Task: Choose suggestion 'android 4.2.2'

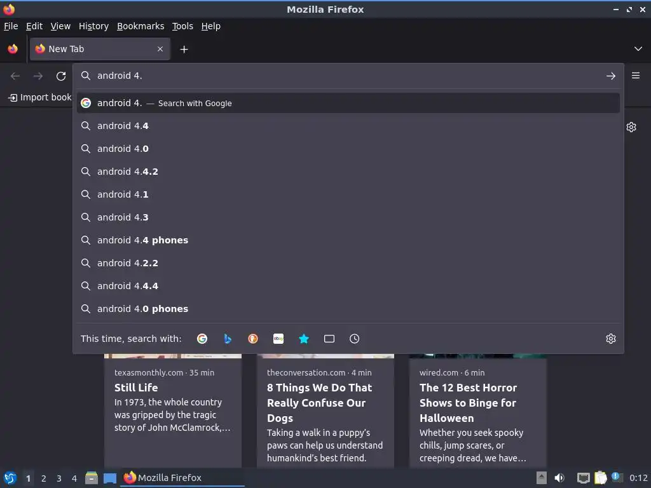Action: point(348,263)
